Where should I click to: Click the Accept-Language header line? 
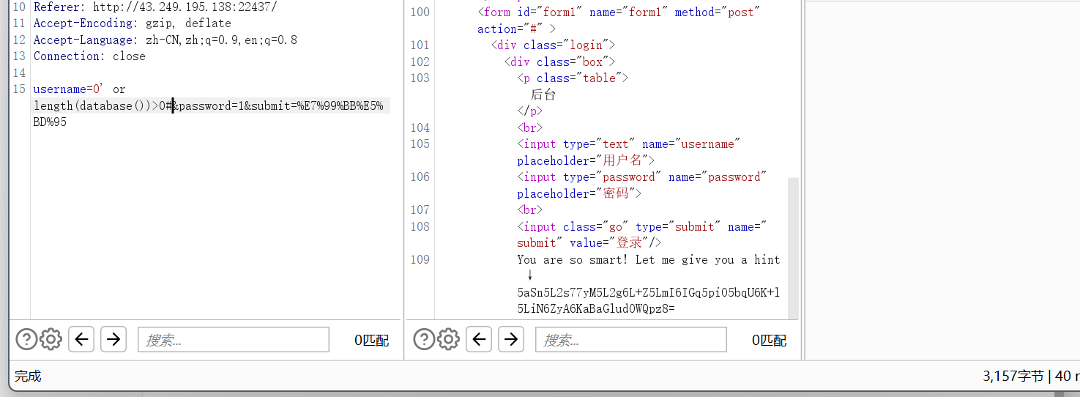tap(165, 40)
